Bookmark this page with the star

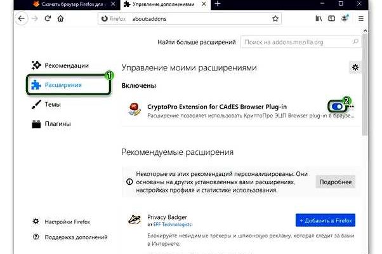(275, 18)
